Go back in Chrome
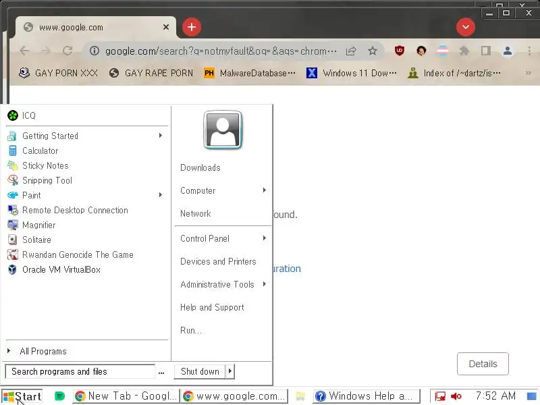540x405 pixels. 24,51
